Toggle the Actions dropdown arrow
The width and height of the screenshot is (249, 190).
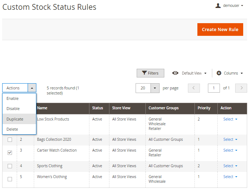32,88
